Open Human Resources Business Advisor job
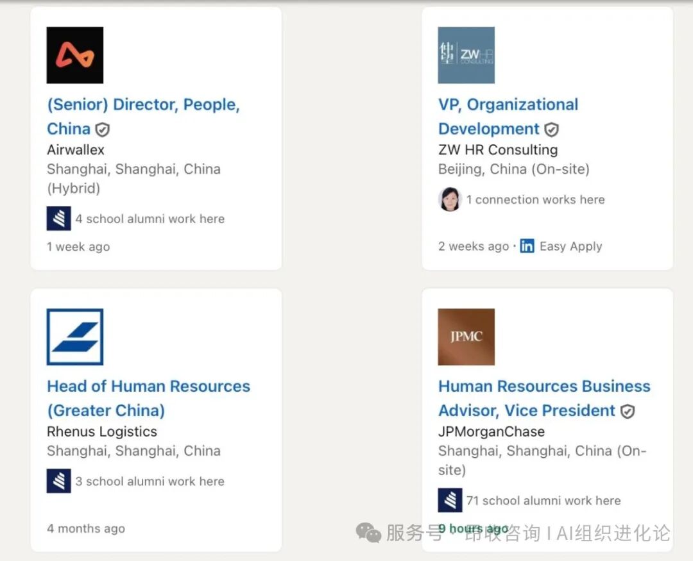This screenshot has width=693, height=561. pos(544,387)
